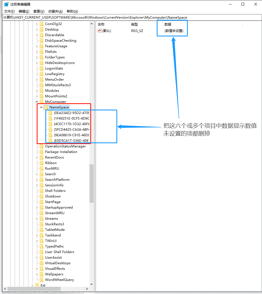
Task: Sort by the 名称 column header
Action: pyautogui.click(x=113, y=24)
